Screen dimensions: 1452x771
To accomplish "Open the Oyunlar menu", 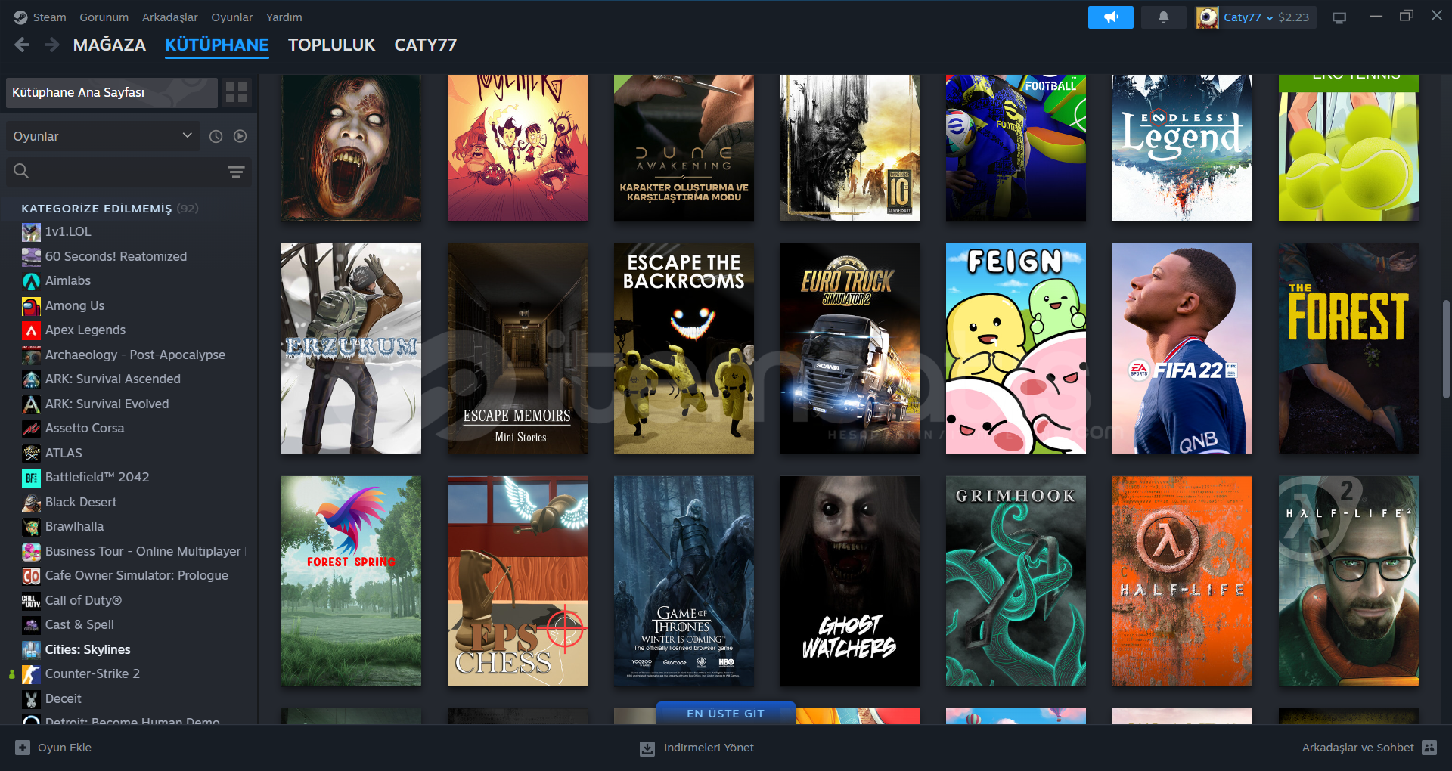I will click(x=232, y=17).
